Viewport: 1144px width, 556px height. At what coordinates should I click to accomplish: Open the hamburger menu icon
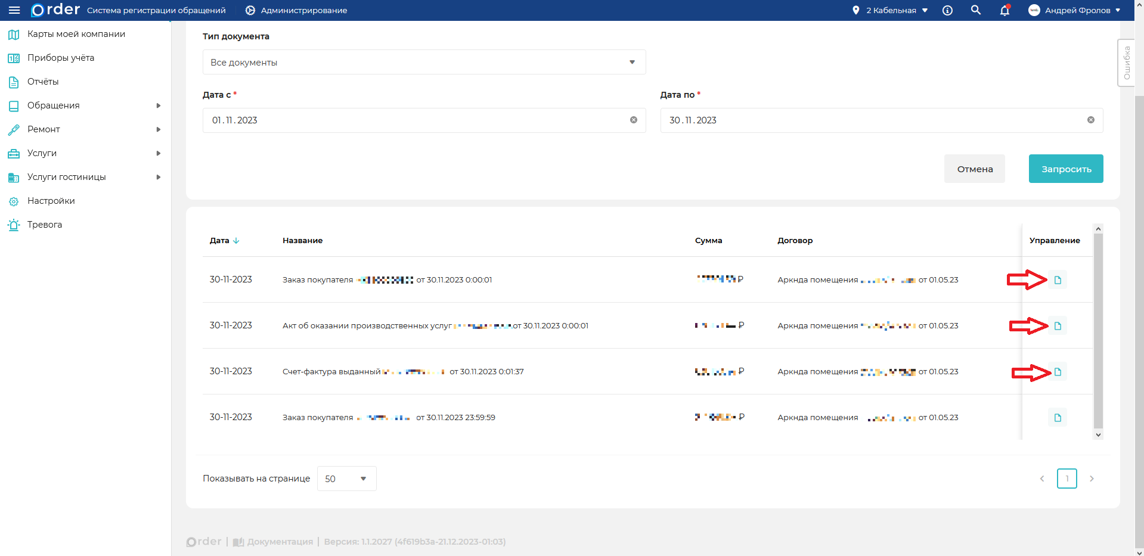click(x=14, y=10)
